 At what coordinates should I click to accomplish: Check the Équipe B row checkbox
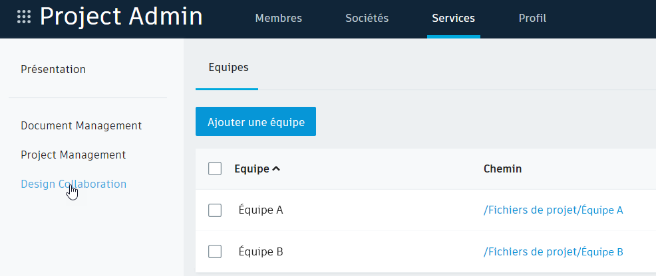tap(215, 252)
